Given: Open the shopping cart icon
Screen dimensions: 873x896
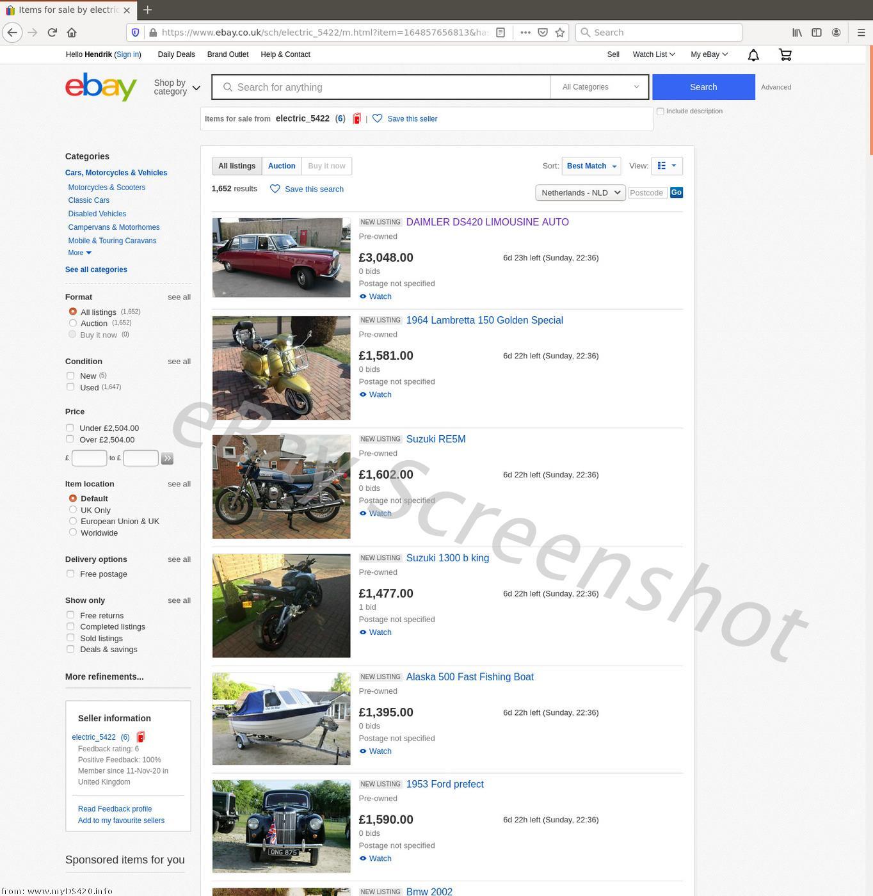Looking at the screenshot, I should tap(785, 55).
